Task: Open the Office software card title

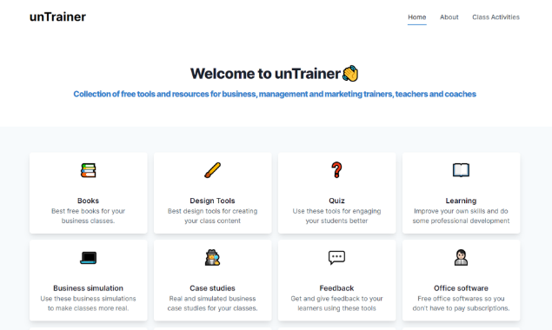Action: (461, 288)
